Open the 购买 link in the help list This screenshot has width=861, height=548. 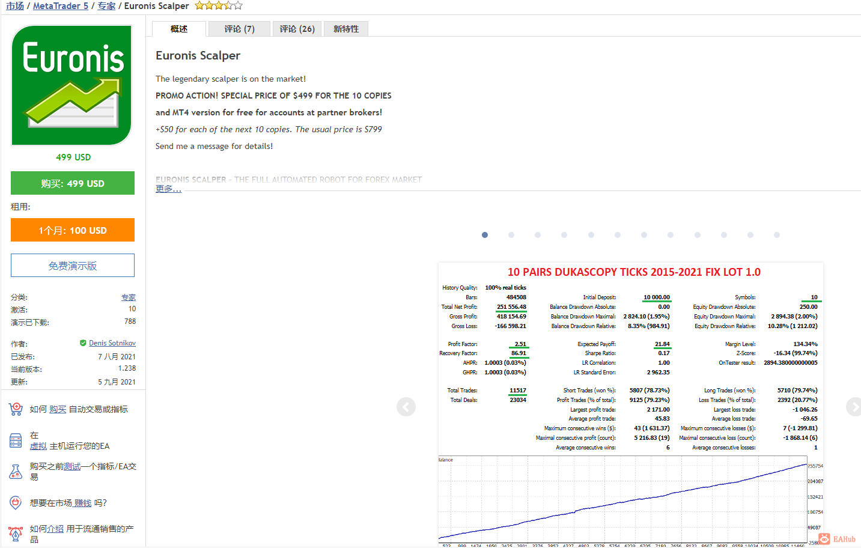click(x=58, y=409)
